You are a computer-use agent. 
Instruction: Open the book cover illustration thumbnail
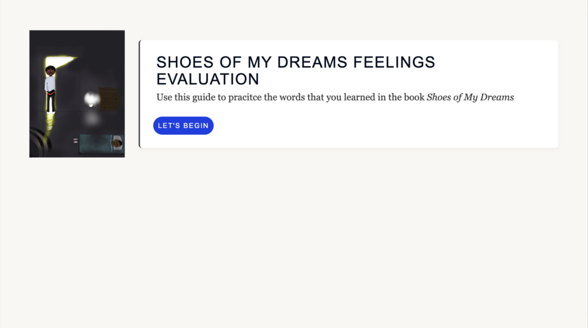point(77,93)
